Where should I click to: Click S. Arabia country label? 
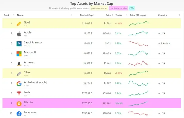pyautogui.click(x=163, y=43)
